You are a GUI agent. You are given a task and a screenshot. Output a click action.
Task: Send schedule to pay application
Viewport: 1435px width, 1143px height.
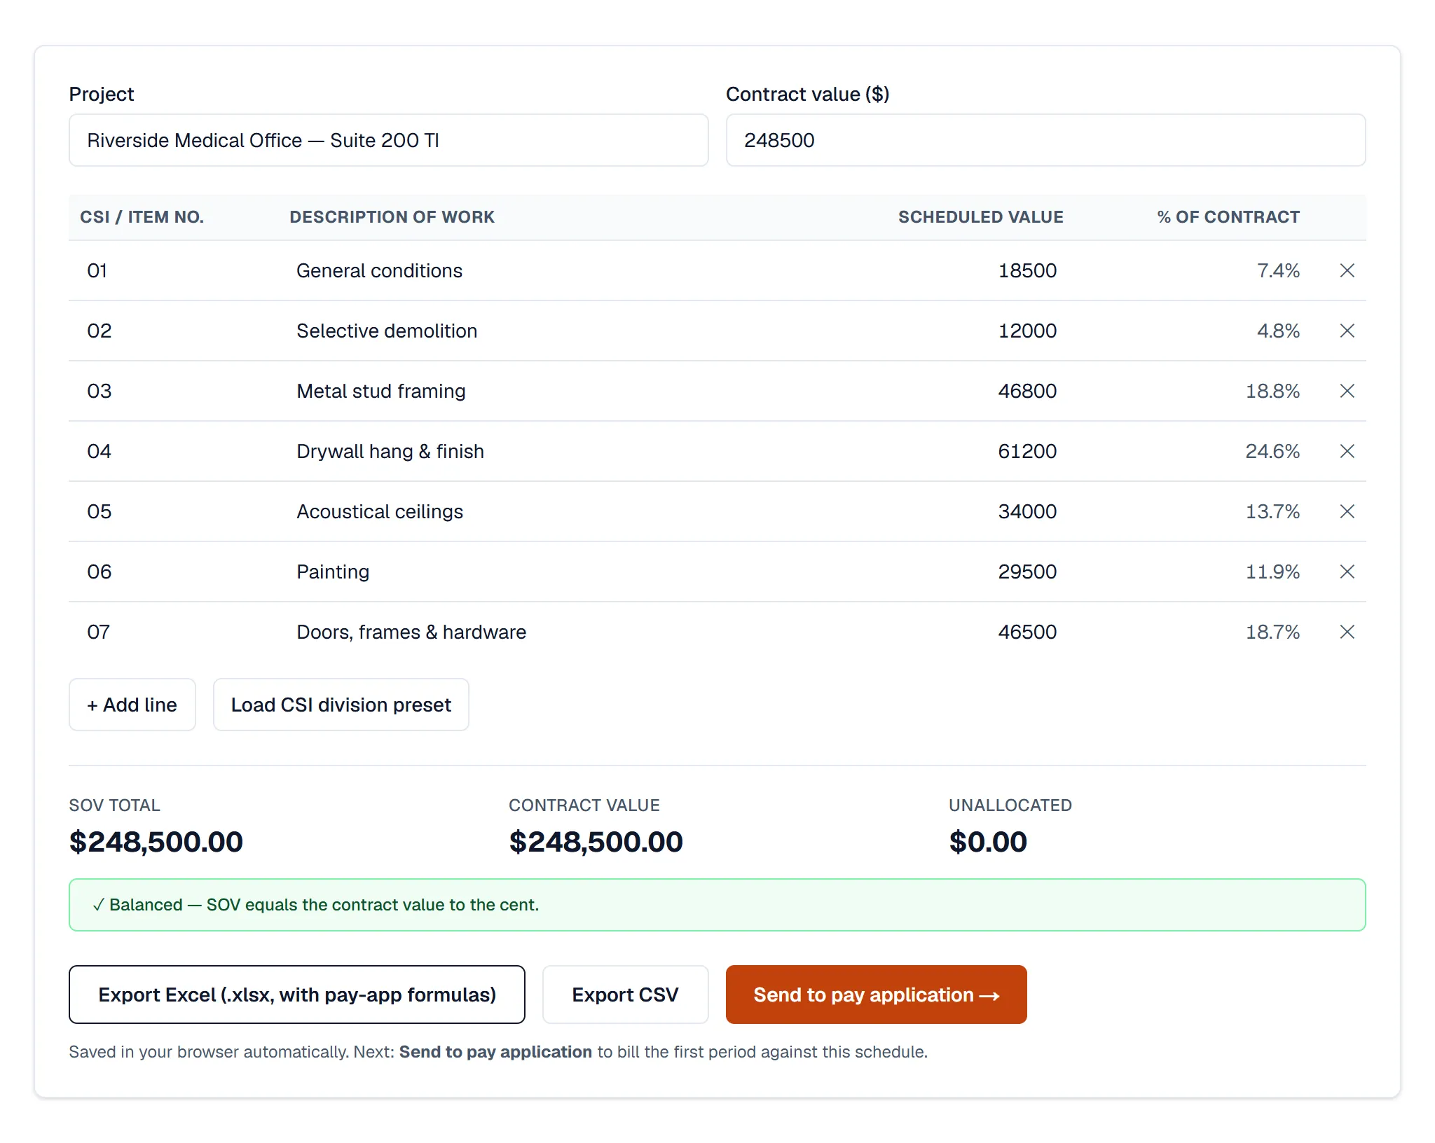[876, 995]
